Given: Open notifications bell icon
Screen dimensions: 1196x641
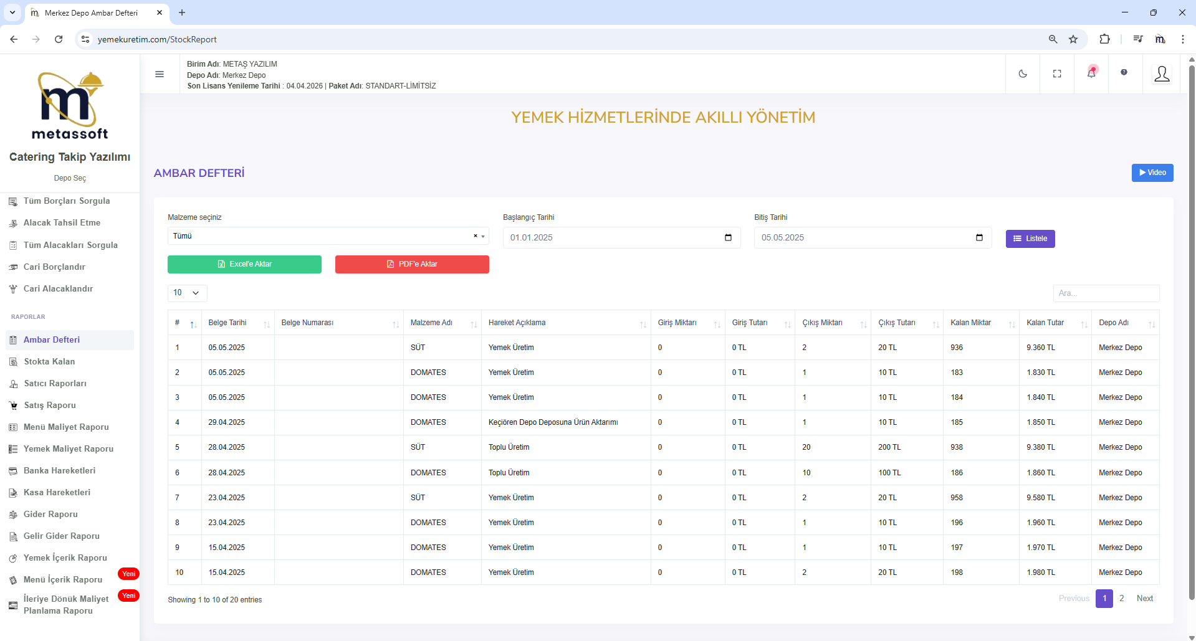Looking at the screenshot, I should (1091, 73).
